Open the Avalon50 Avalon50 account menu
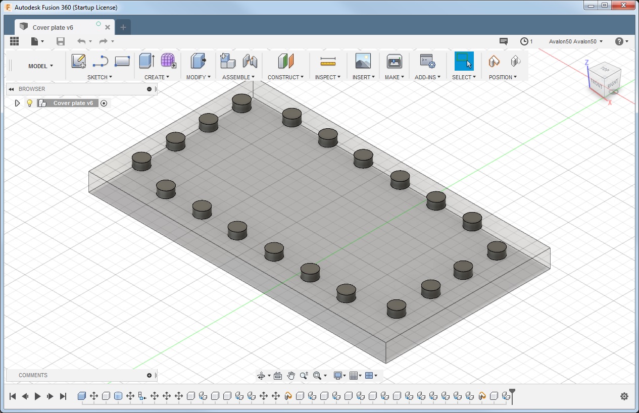Screen dimensions: 639x413 (x=576, y=41)
